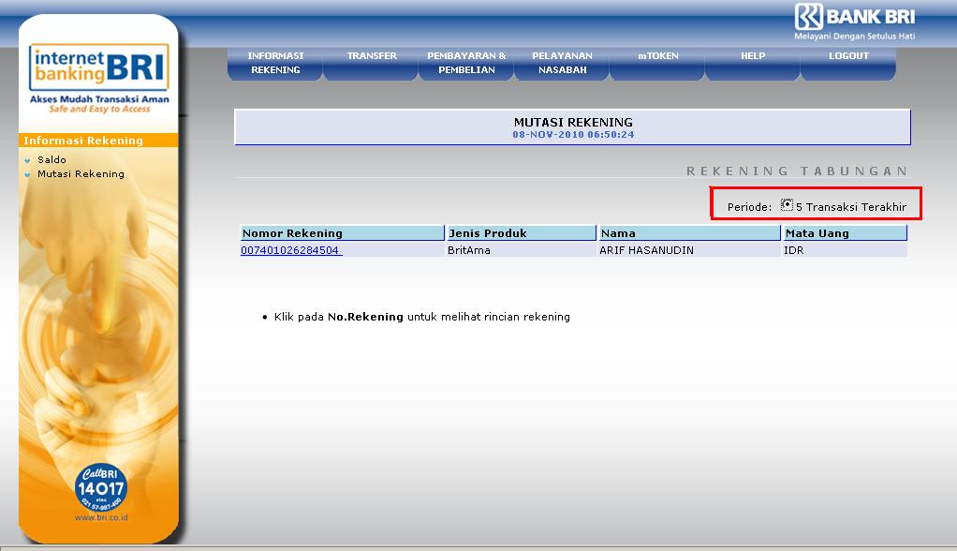Click the bullet icon beside Saldo
Screen dimensions: 957x551
click(27, 160)
